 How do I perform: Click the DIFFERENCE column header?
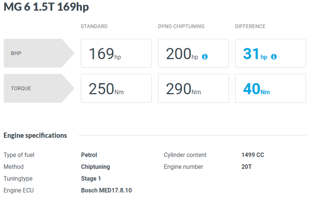coord(250,26)
